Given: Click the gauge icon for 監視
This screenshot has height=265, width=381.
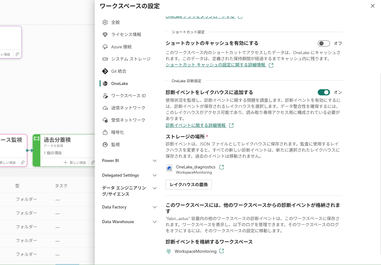Looking at the screenshot, I should [x=105, y=145].
